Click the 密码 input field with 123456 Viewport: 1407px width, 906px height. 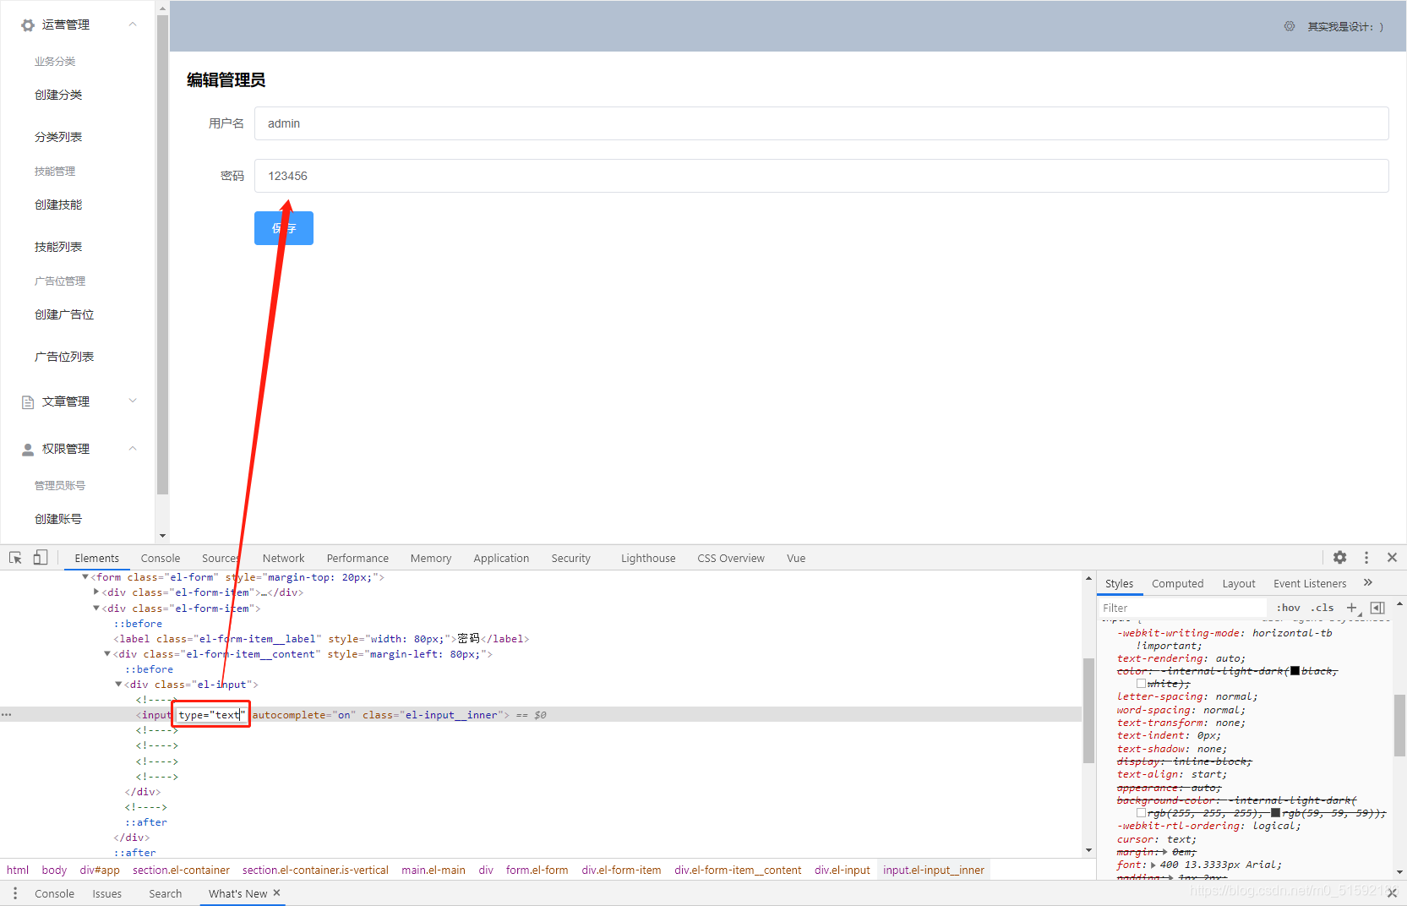[821, 176]
